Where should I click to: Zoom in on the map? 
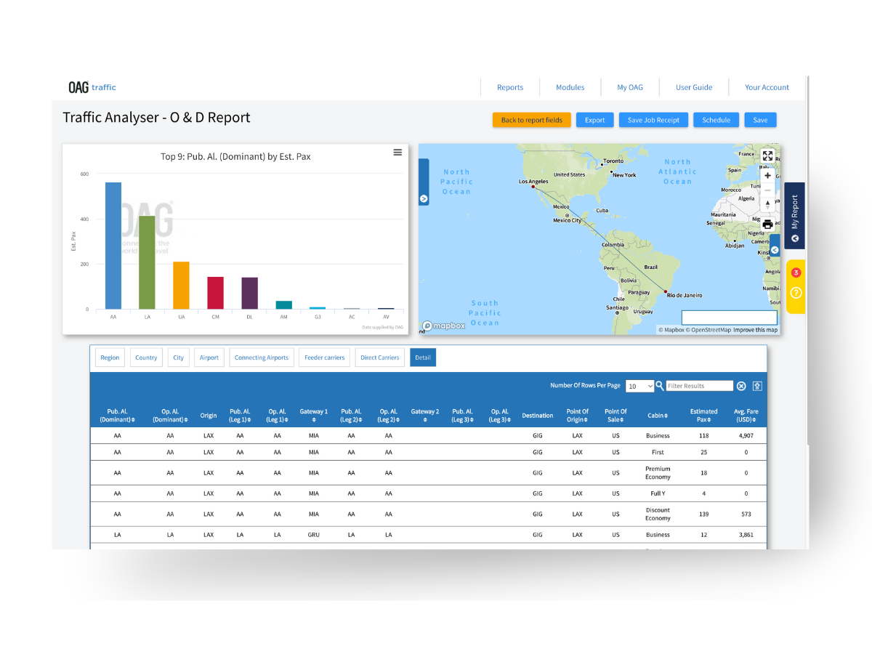click(x=767, y=176)
